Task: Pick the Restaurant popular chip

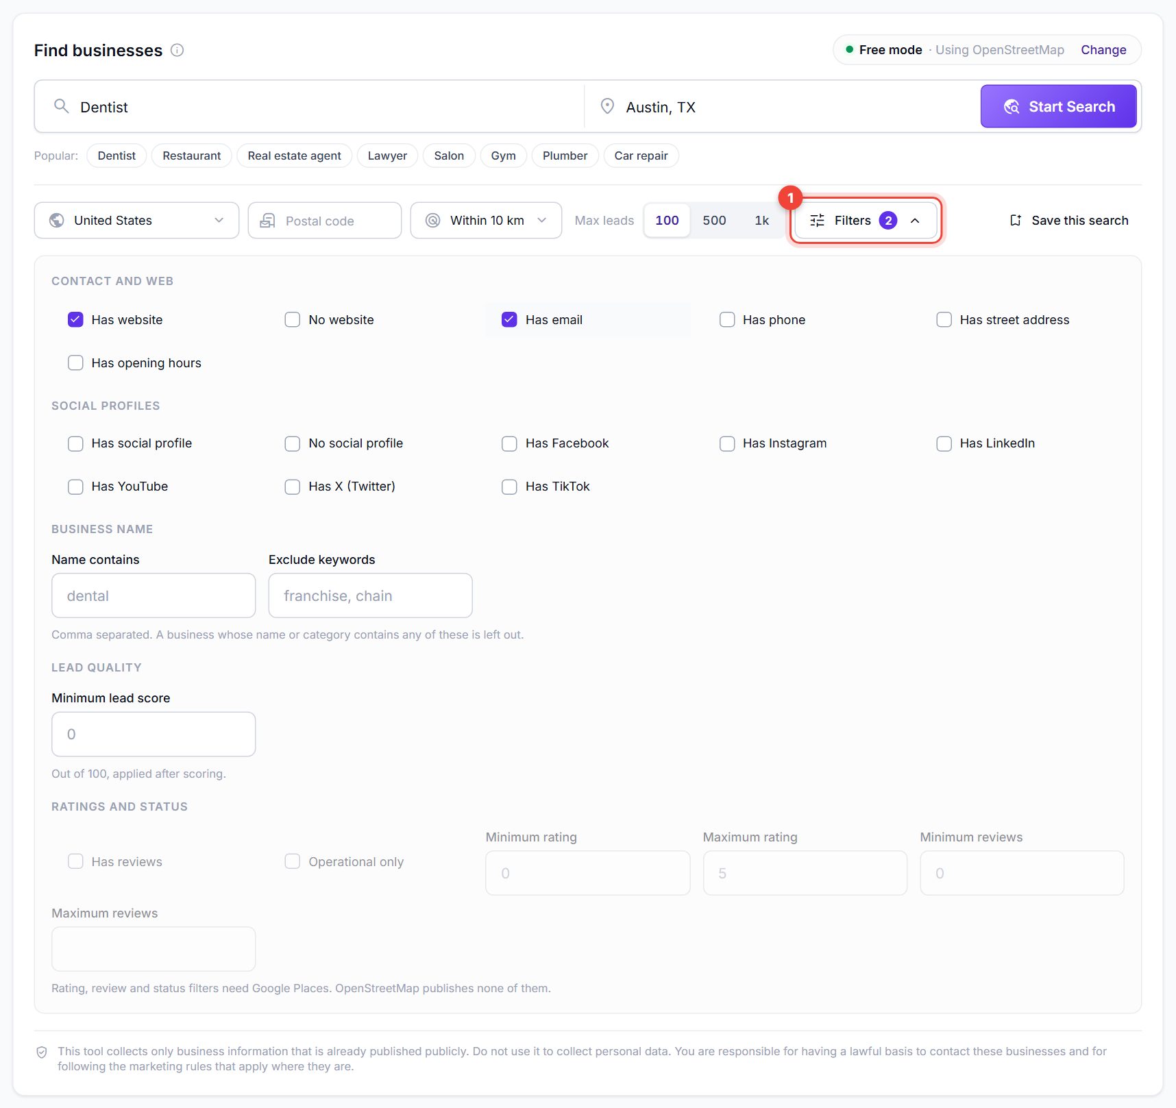Action: pos(192,156)
